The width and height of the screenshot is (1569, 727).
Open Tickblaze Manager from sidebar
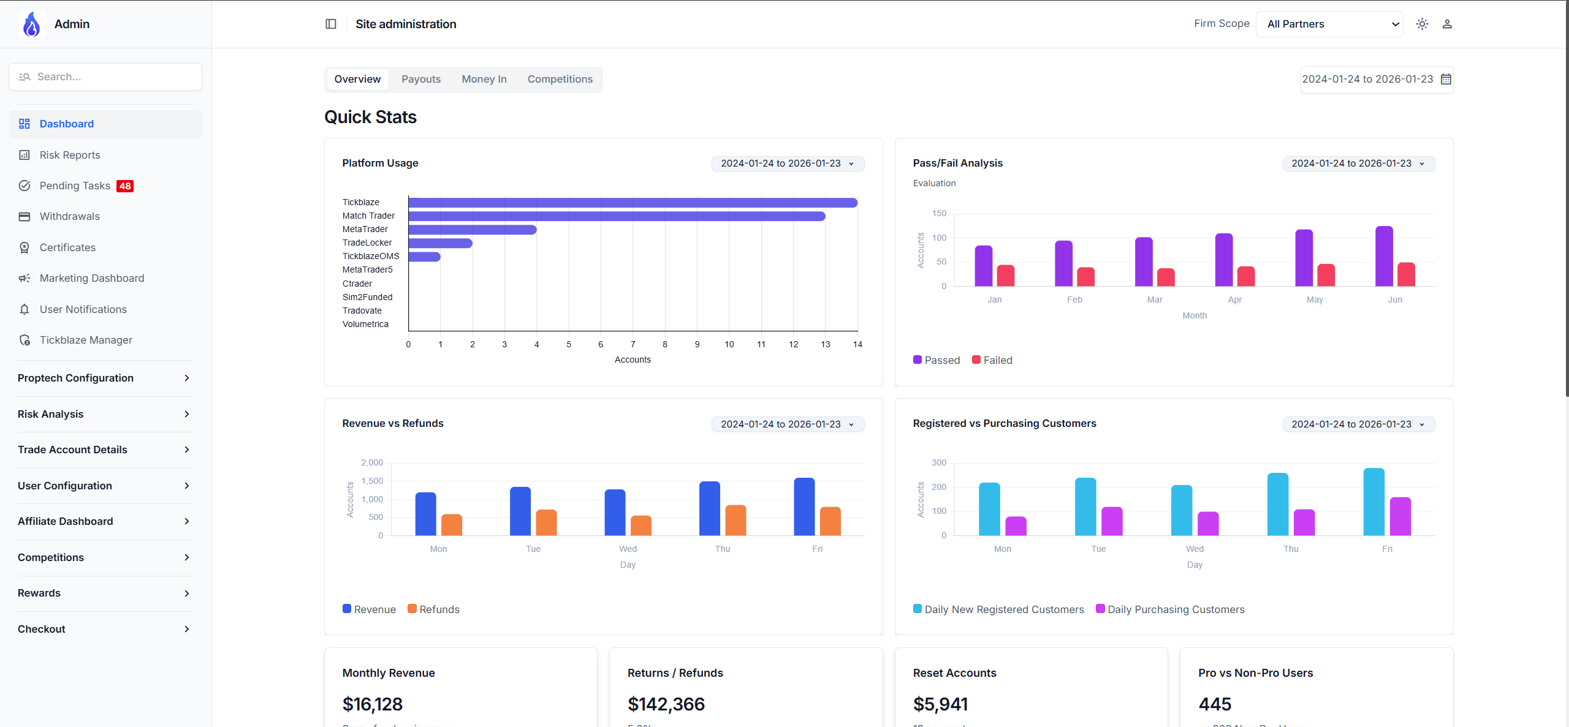86,340
